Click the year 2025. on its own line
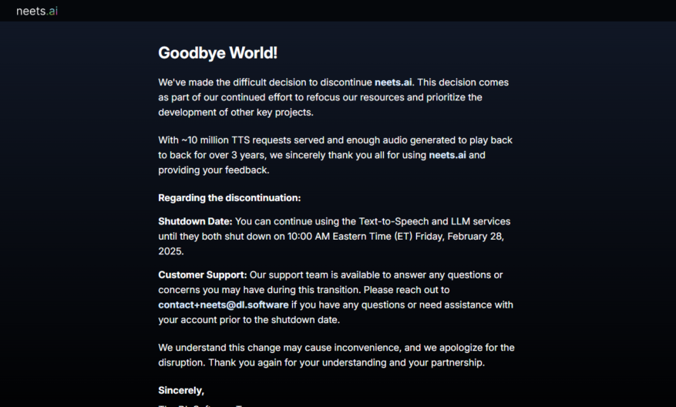The height and width of the screenshot is (407, 676). coord(171,251)
